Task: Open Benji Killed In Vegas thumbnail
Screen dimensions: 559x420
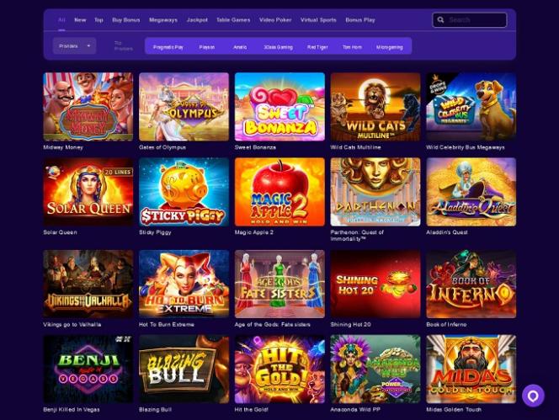Action: coord(88,369)
